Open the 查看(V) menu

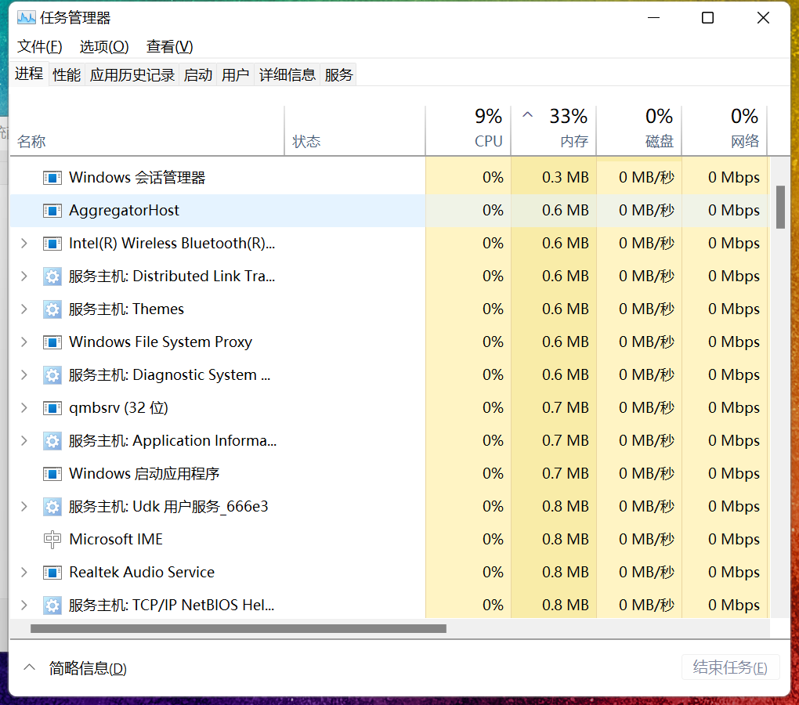170,47
